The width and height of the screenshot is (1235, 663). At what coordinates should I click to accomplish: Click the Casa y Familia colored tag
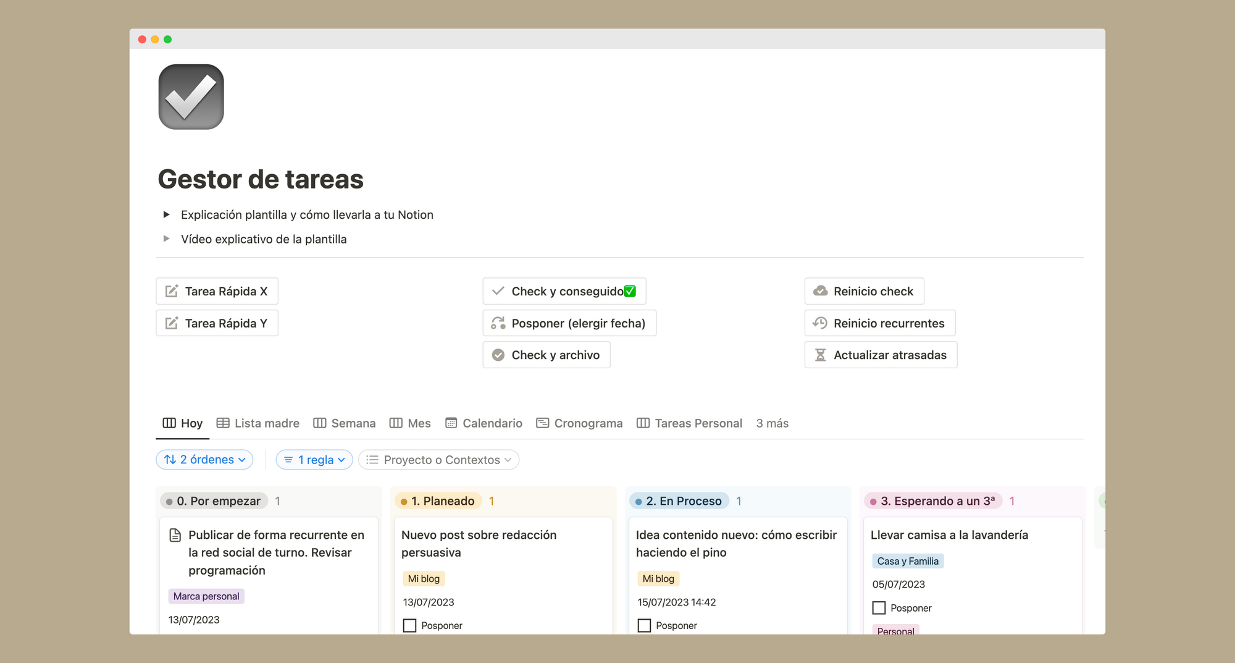[x=908, y=560]
